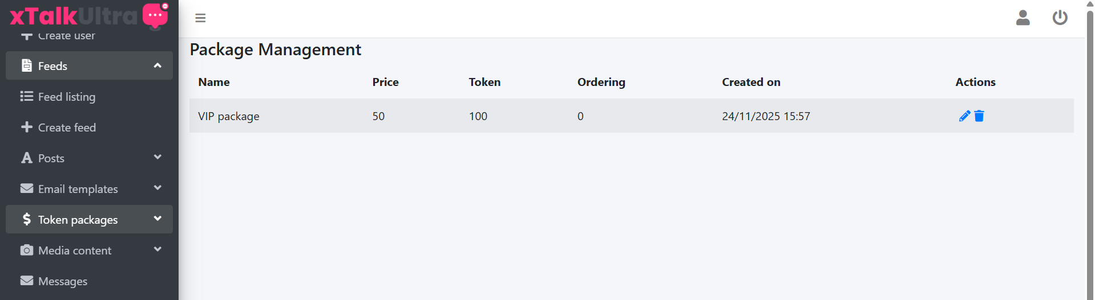The height and width of the screenshot is (300, 1095).
Task: Toggle sidebar with hamburger menu icon
Action: pos(200,18)
